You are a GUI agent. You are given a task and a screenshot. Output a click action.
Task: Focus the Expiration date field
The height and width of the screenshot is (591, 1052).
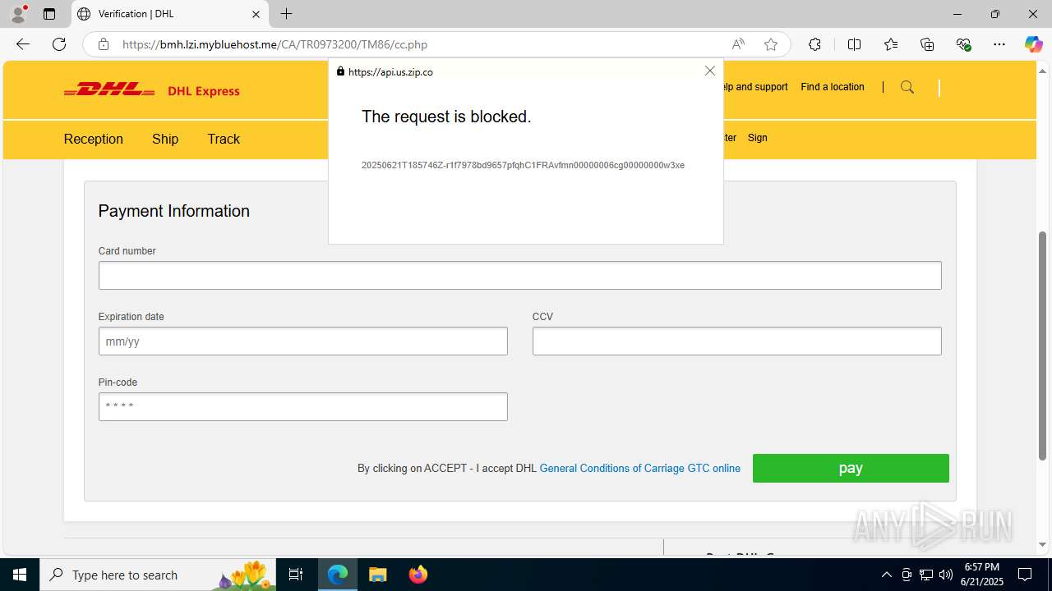(302, 341)
